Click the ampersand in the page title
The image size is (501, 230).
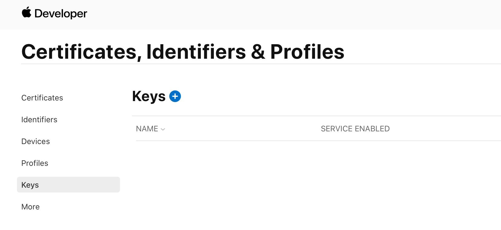point(258,51)
